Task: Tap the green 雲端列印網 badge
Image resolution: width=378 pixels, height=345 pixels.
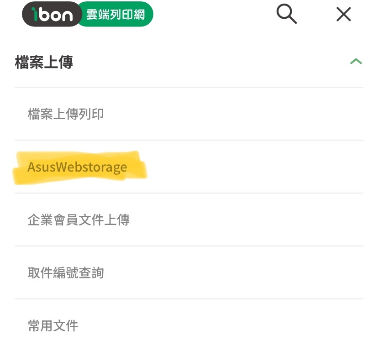Action: pyautogui.click(x=115, y=14)
